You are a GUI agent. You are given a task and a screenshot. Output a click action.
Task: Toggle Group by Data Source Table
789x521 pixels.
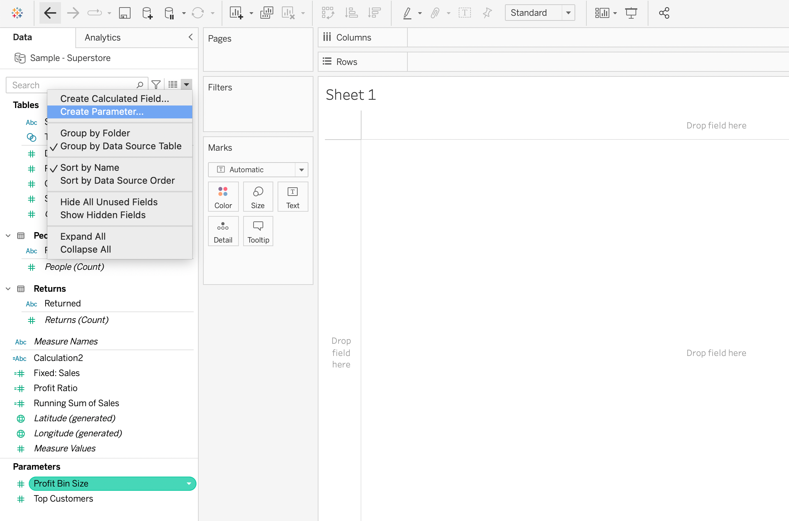[120, 146]
